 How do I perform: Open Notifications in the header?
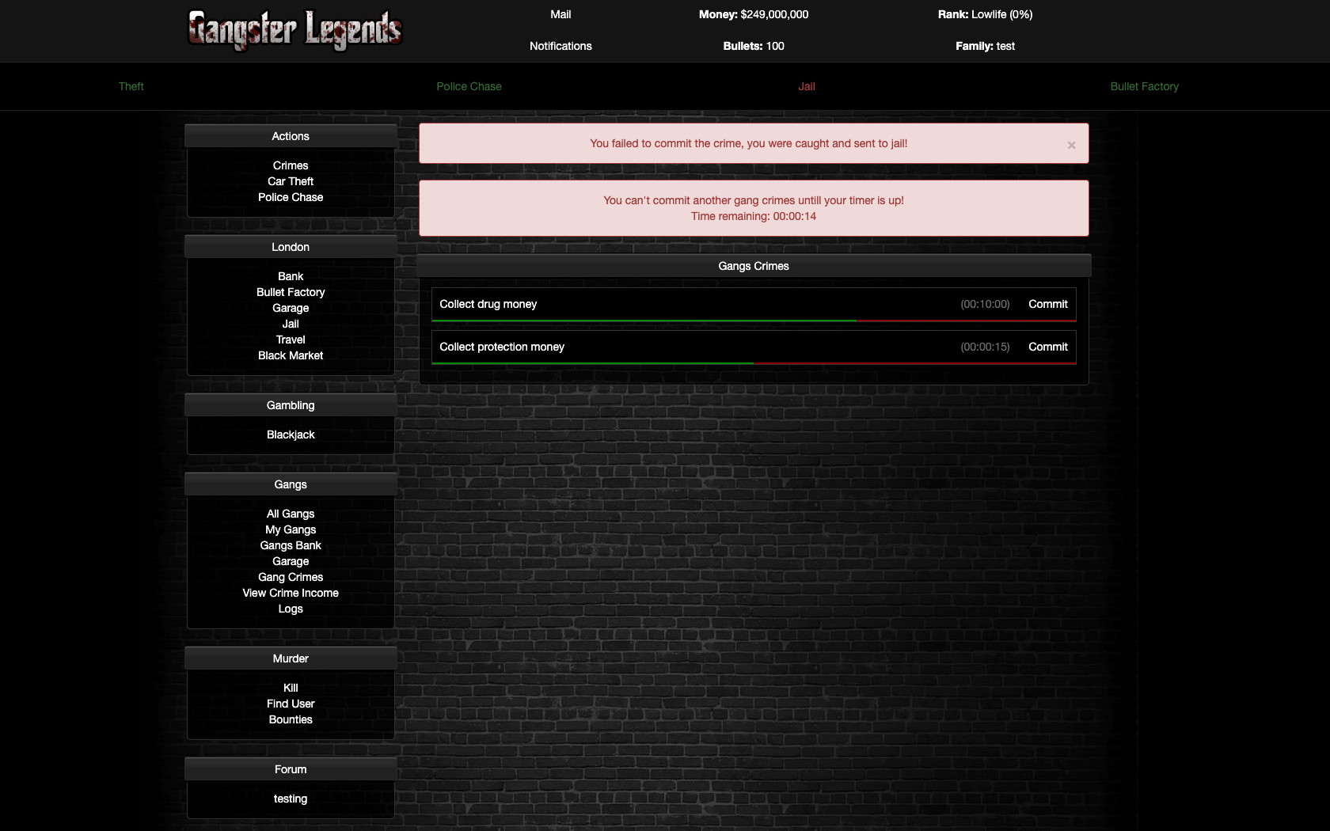[560, 46]
